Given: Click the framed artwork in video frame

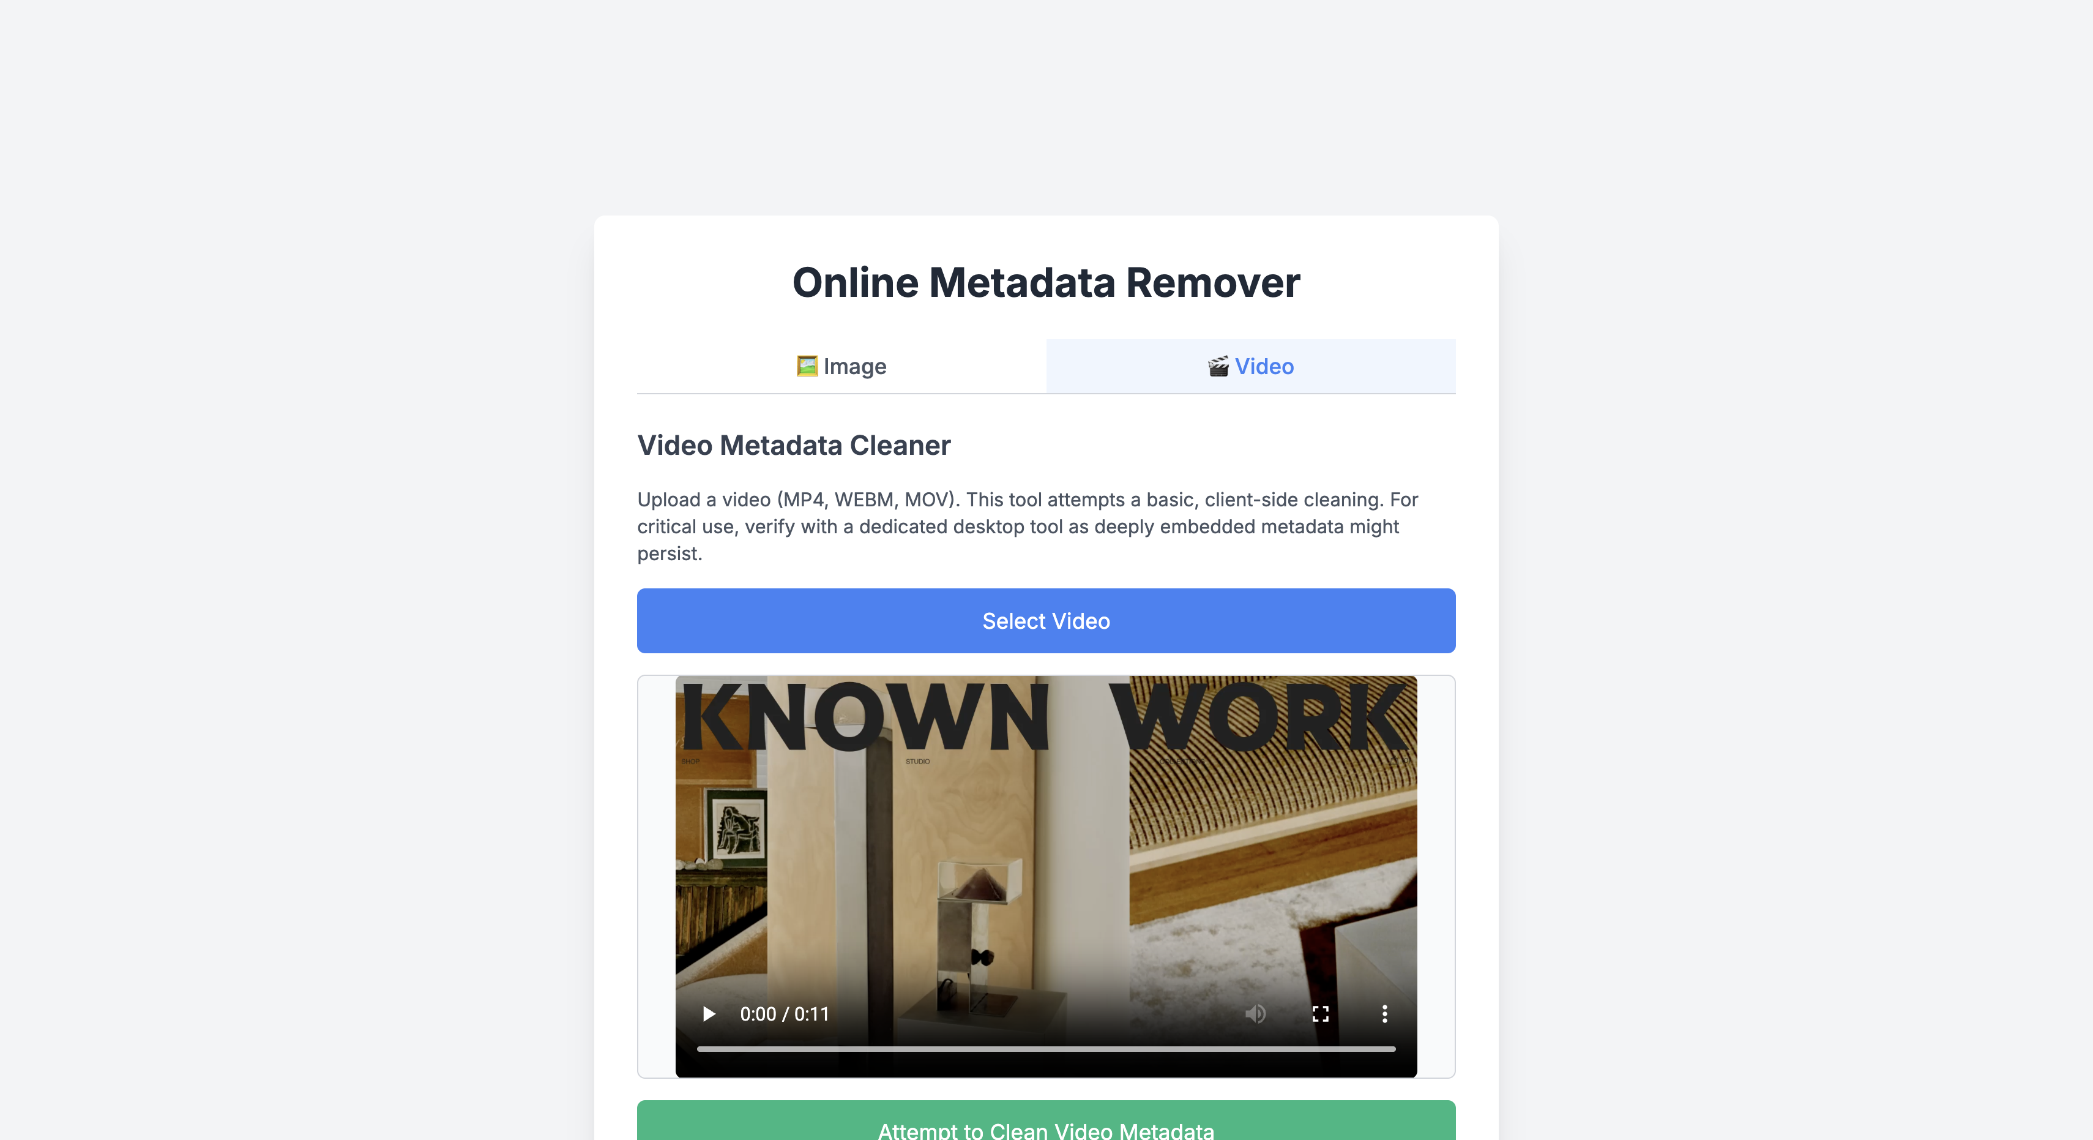Looking at the screenshot, I should click(737, 828).
